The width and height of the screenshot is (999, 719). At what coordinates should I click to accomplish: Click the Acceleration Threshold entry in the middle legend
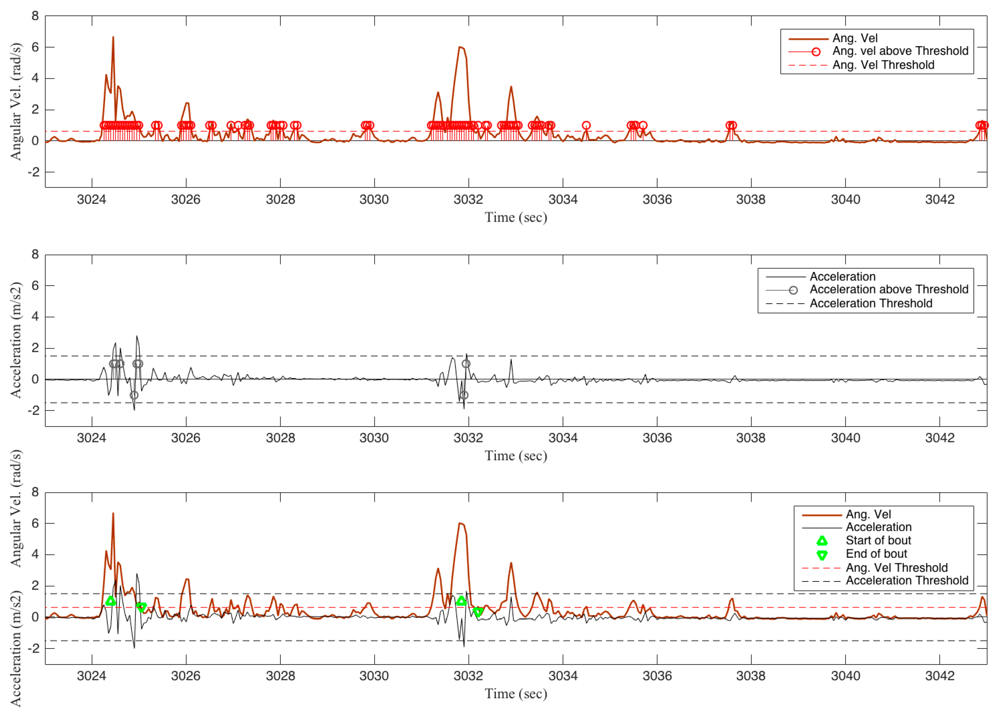(x=870, y=303)
